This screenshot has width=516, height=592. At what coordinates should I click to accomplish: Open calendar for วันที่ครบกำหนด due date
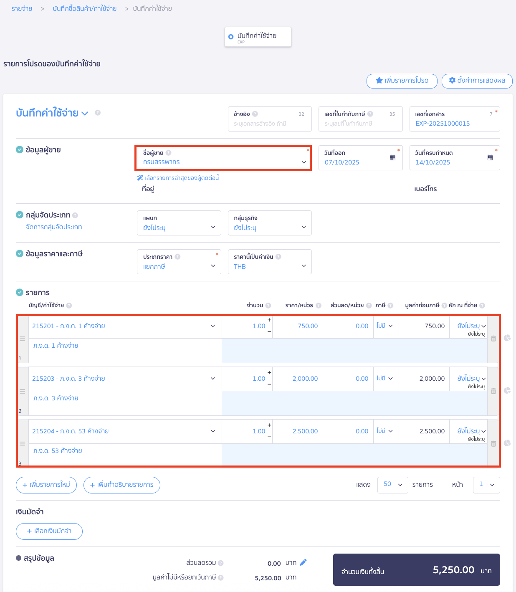click(x=490, y=158)
